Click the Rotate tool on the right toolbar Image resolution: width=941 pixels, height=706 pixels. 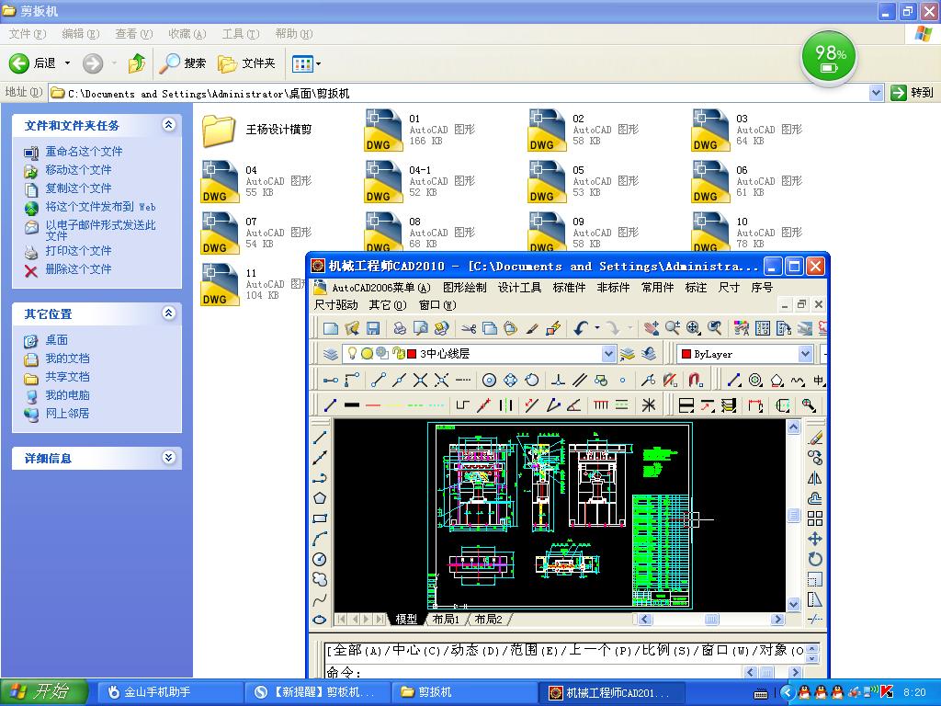coord(815,559)
